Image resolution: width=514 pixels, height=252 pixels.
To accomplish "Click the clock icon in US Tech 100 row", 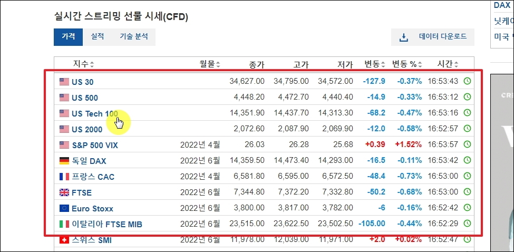I will 467,112.
